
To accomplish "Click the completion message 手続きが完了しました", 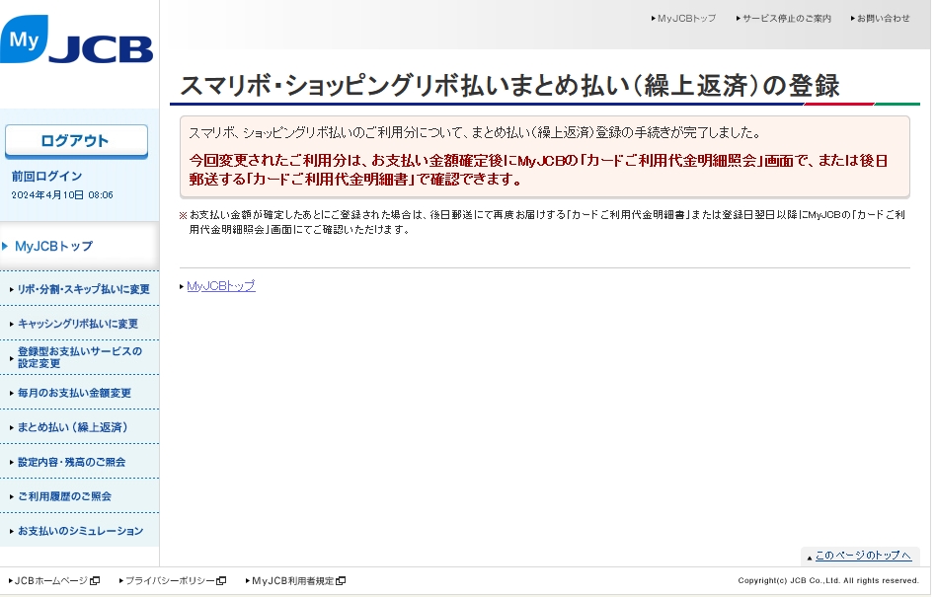I will (x=475, y=132).
